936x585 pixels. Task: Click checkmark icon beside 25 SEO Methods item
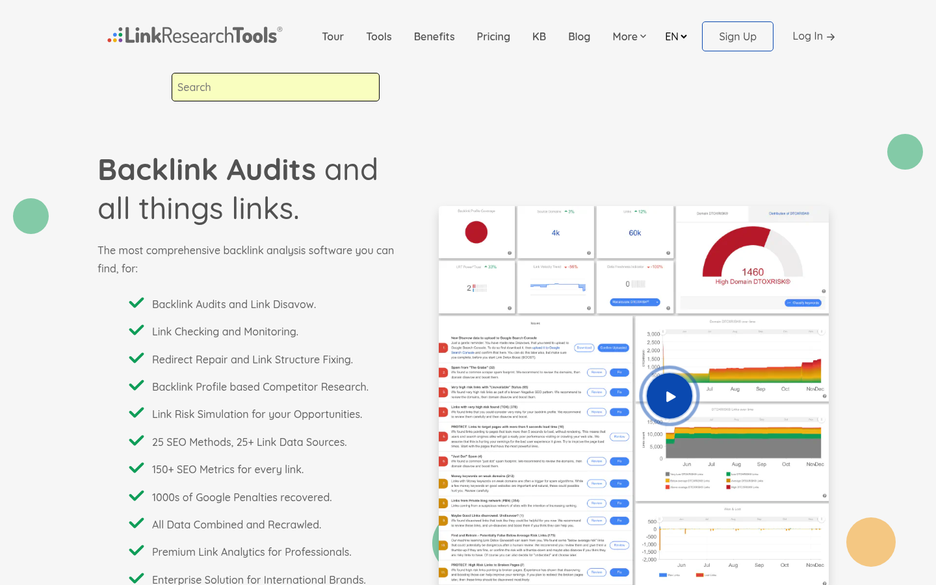(136, 441)
